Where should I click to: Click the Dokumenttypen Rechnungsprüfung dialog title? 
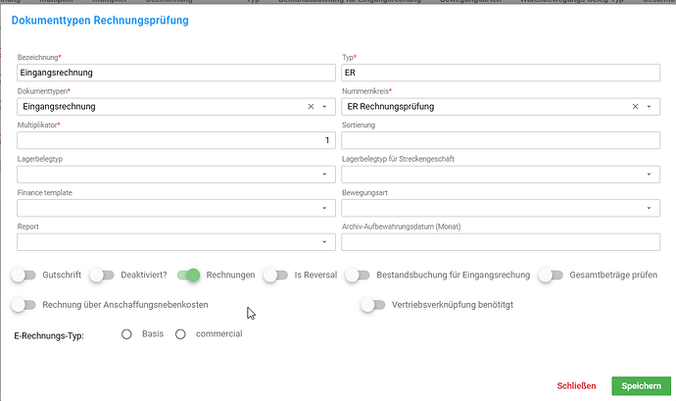click(100, 21)
